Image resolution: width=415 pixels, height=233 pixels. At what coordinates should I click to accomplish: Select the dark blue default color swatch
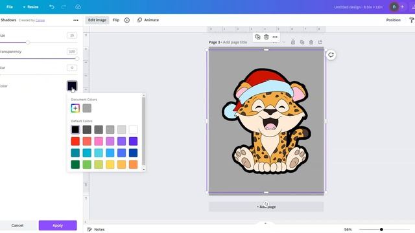(134, 153)
